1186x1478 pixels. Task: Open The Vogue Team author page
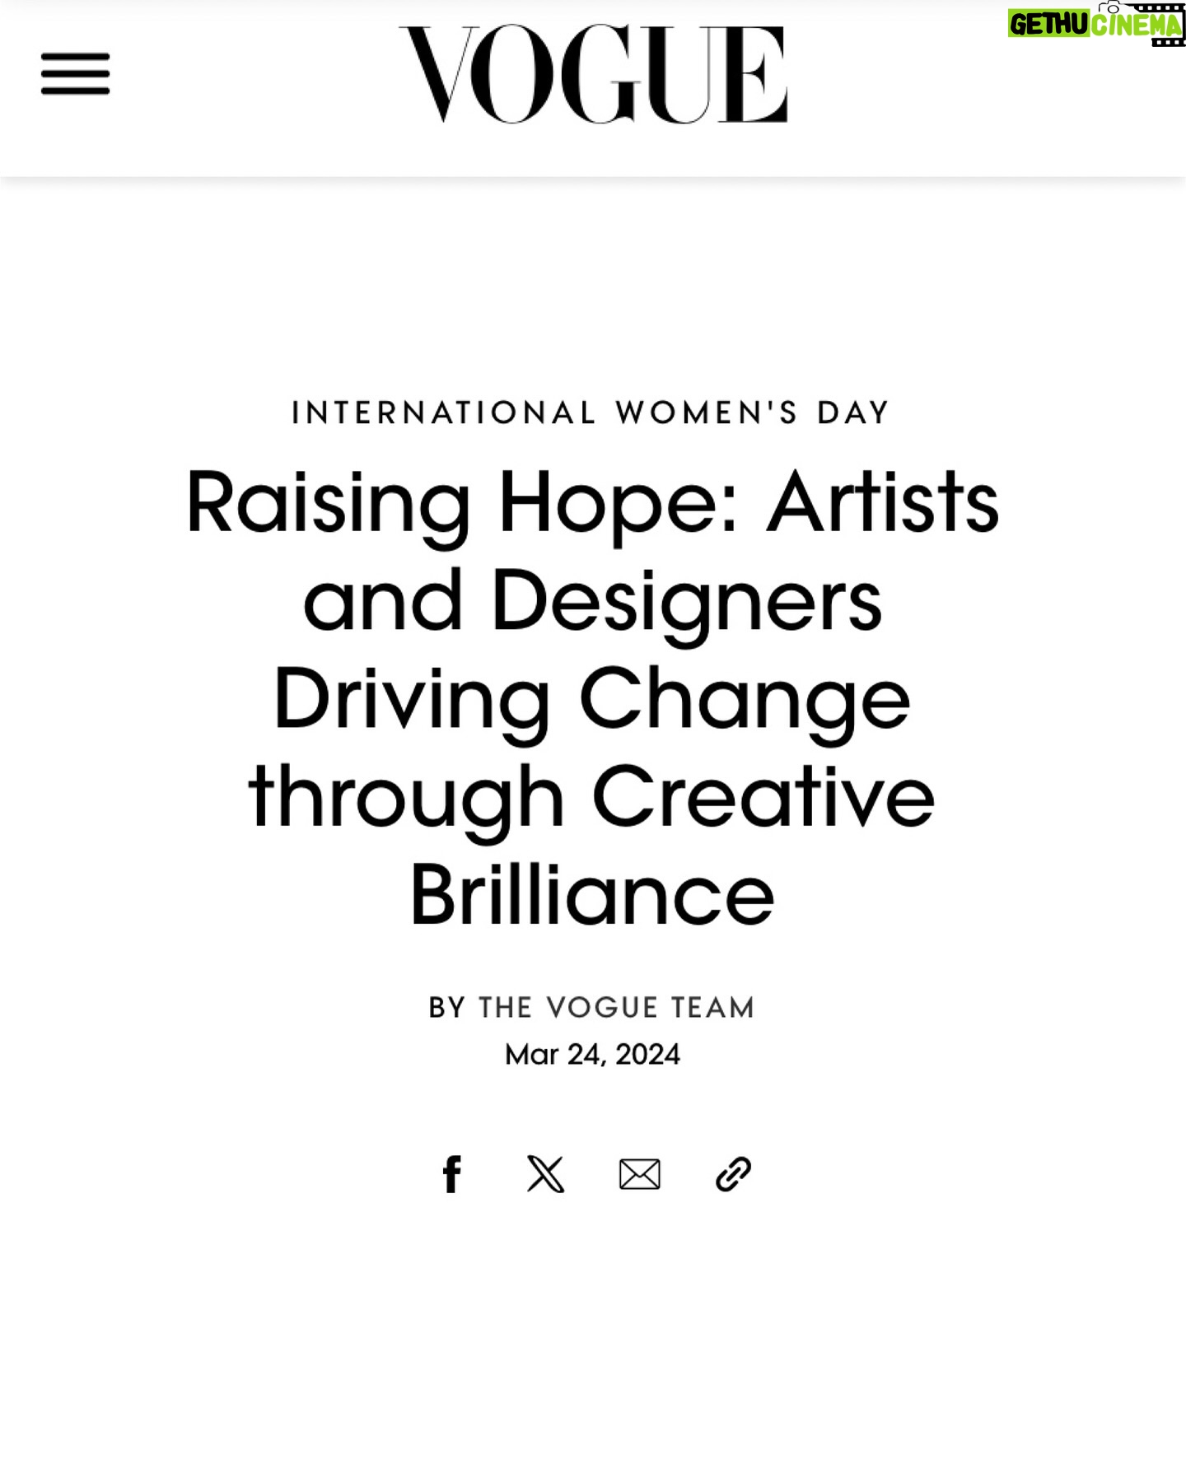pyautogui.click(x=617, y=1008)
